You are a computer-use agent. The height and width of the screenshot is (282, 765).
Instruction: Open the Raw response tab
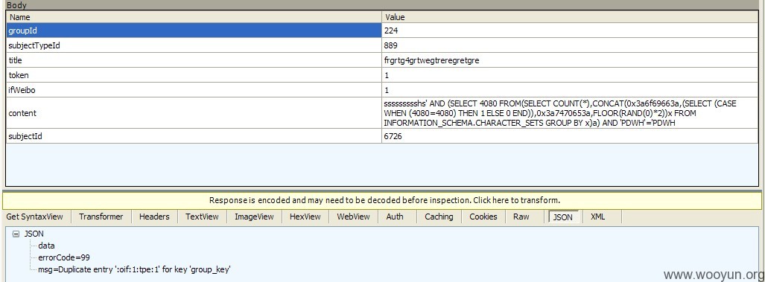pyautogui.click(x=521, y=217)
